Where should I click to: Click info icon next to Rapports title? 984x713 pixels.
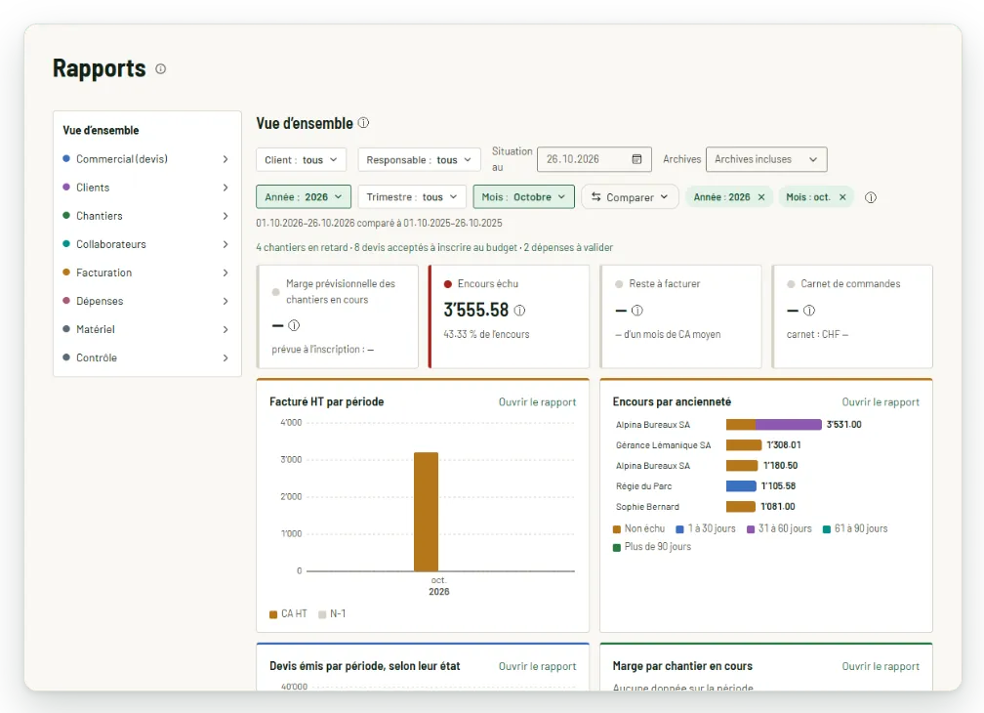pyautogui.click(x=161, y=69)
